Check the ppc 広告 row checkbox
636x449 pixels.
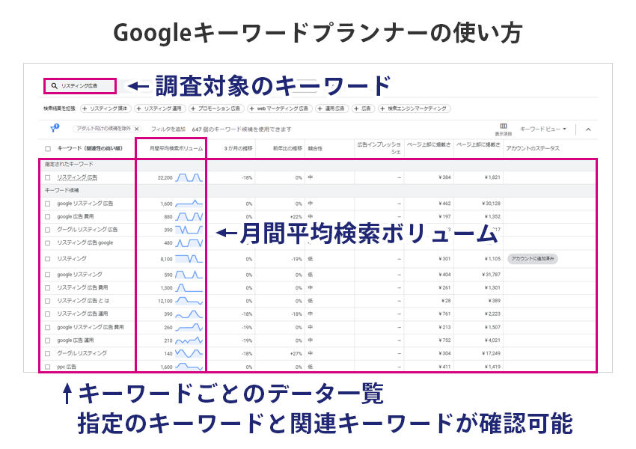coord(48,367)
